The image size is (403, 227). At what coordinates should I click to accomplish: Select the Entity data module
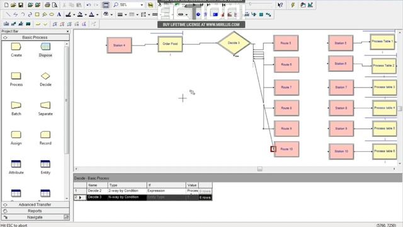[x=45, y=167]
